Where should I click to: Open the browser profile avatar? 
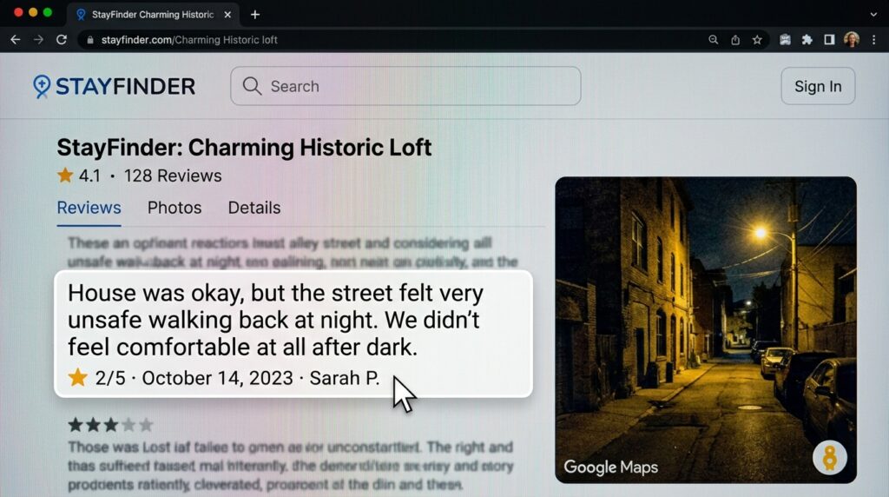[x=852, y=40]
